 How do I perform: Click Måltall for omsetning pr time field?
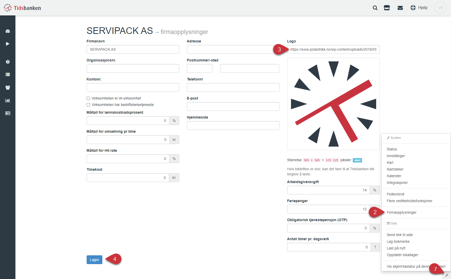click(128, 140)
